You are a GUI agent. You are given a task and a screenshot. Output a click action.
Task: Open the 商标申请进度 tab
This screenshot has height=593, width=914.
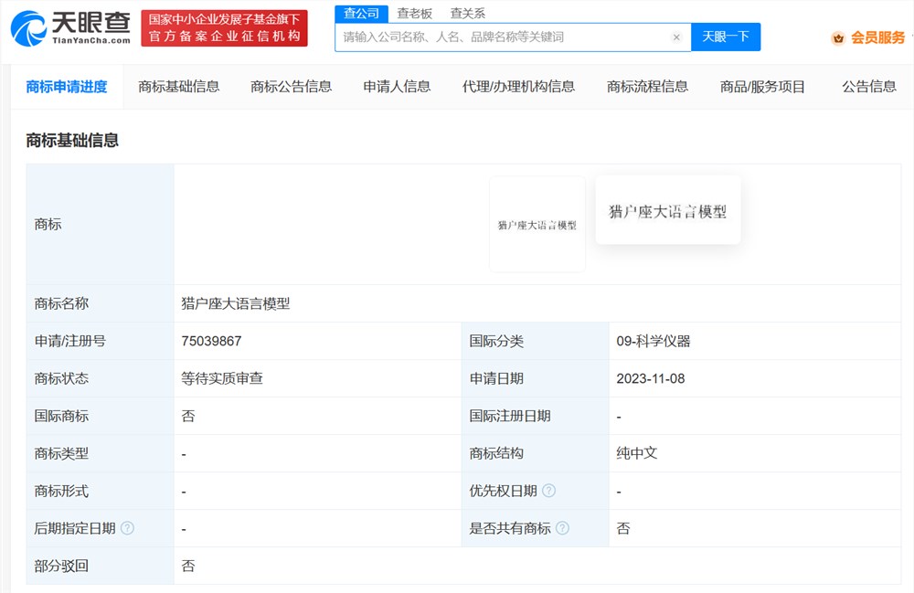67,87
